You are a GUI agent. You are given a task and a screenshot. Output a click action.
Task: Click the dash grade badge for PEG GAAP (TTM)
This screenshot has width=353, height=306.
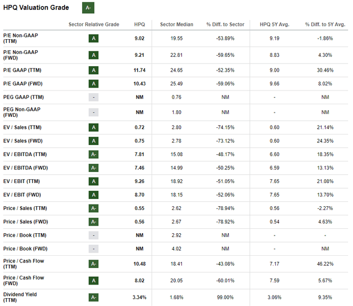click(x=94, y=97)
